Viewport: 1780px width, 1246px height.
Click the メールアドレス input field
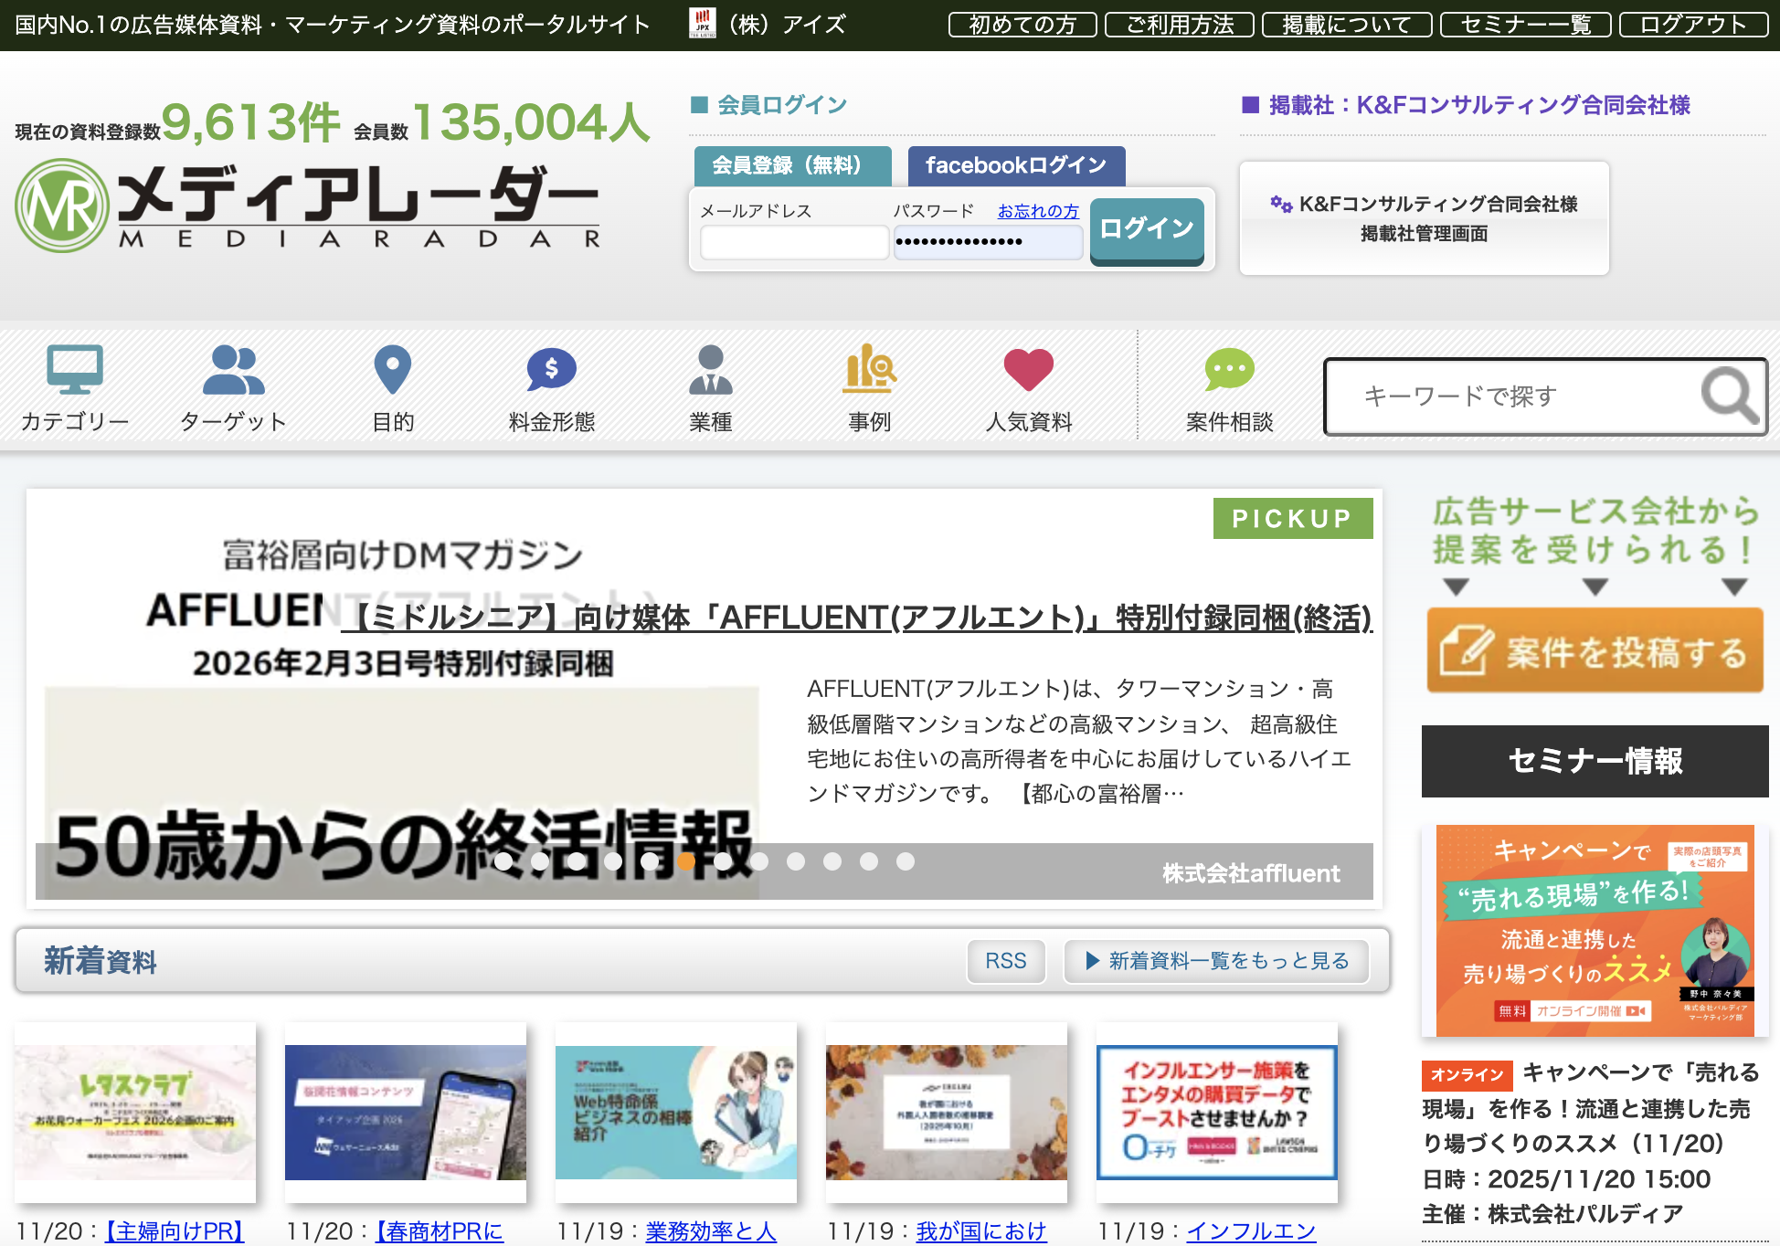click(794, 242)
